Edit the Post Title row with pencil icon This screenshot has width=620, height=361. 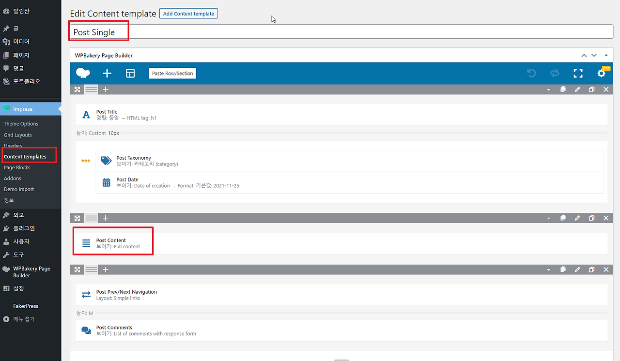(x=577, y=90)
